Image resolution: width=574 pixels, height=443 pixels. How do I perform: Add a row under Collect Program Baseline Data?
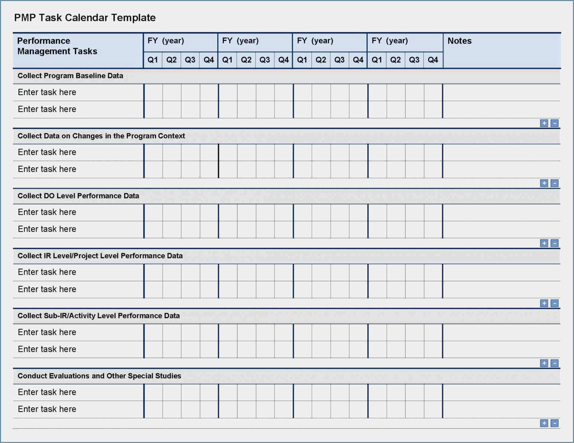tap(544, 123)
